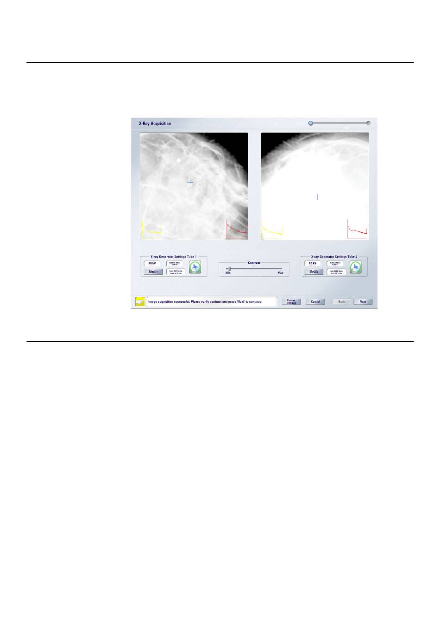Click the right dot of the workflow progress bar

(368, 123)
